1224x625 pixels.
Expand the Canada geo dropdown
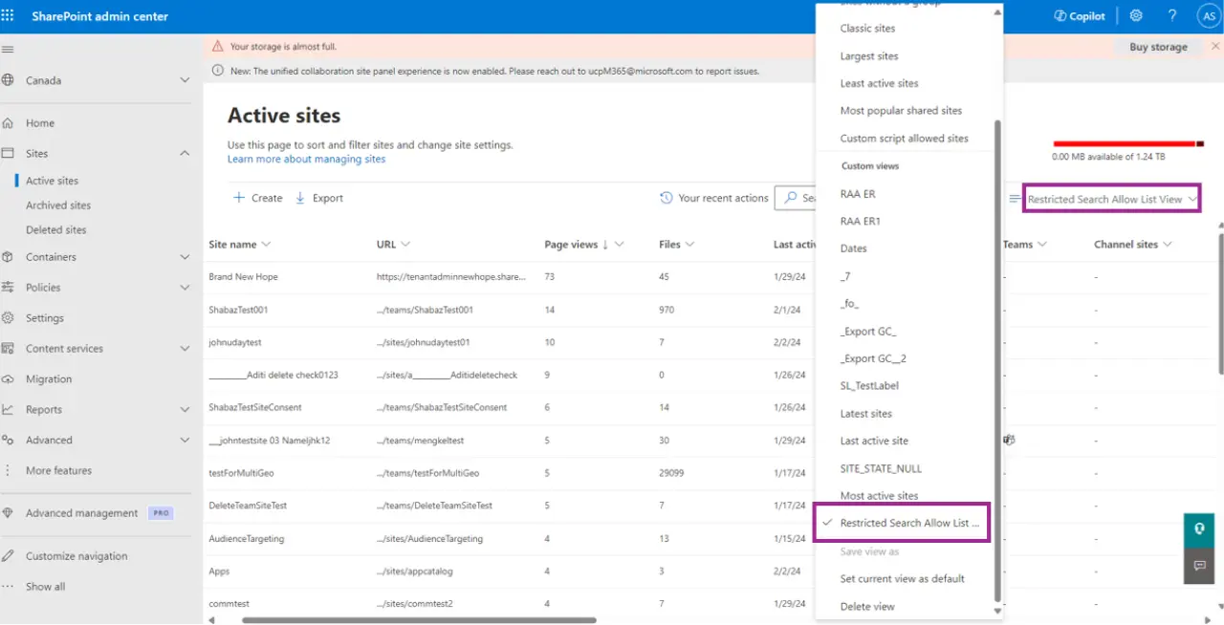[x=185, y=80]
